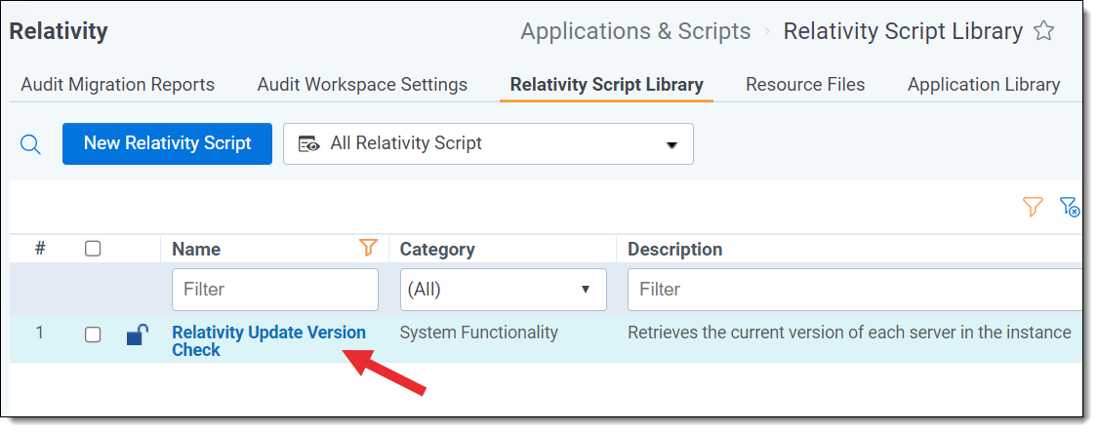
Task: Click the view icon in the All Relativity Script box
Action: point(309,144)
